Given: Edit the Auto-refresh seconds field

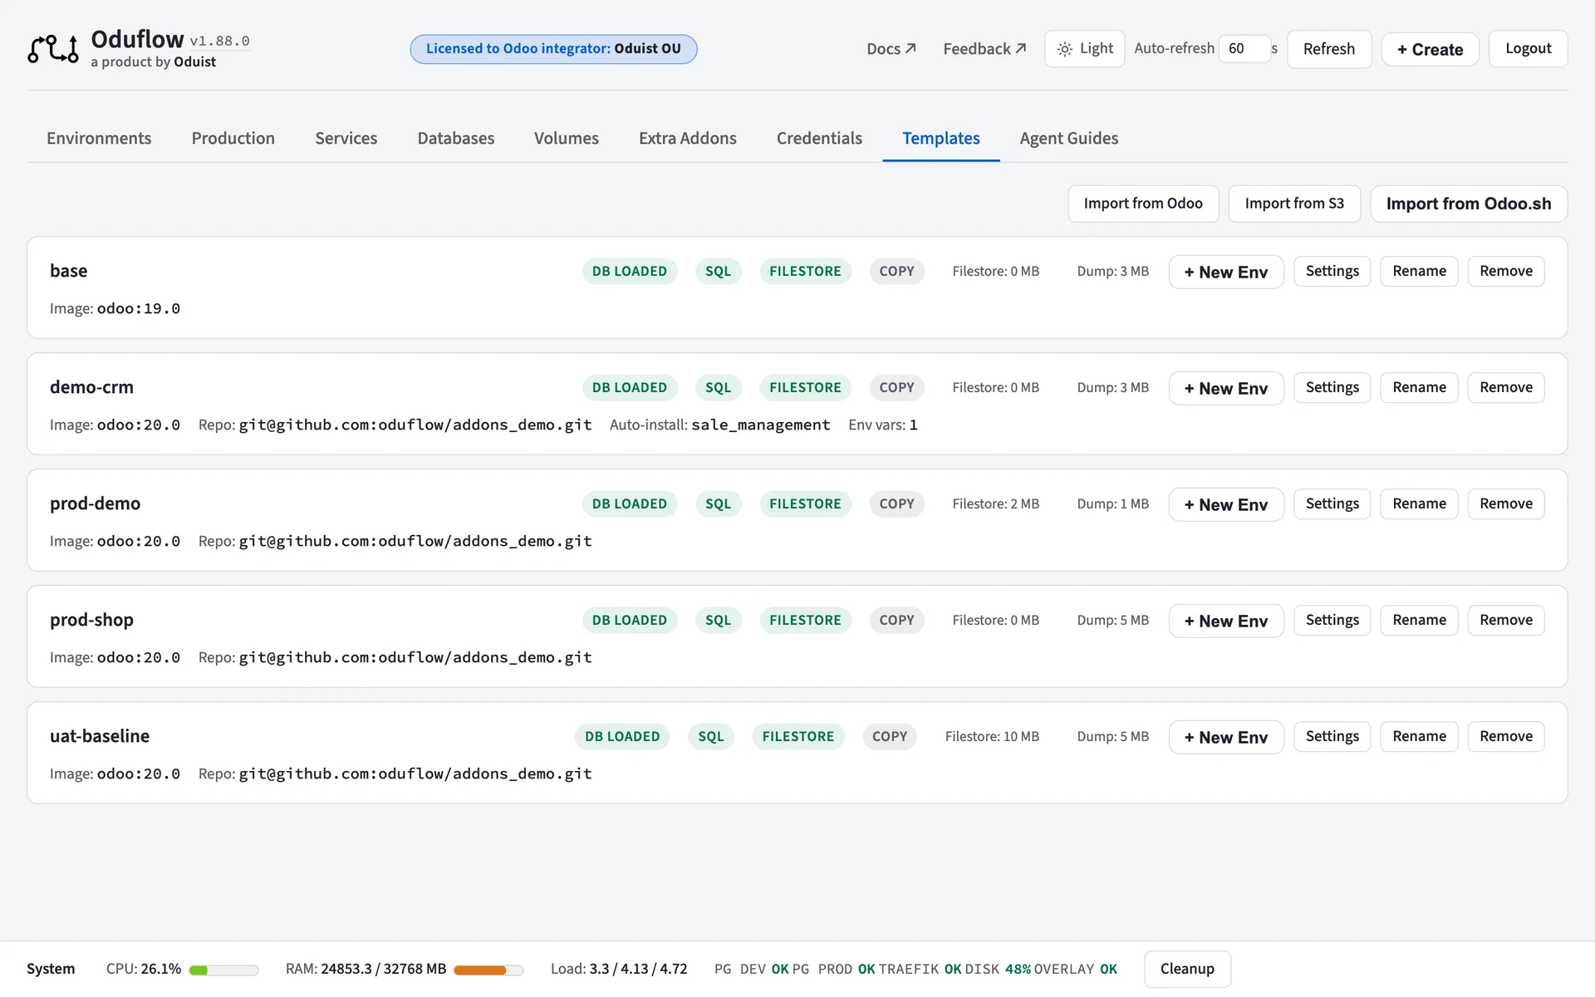Looking at the screenshot, I should (1244, 49).
